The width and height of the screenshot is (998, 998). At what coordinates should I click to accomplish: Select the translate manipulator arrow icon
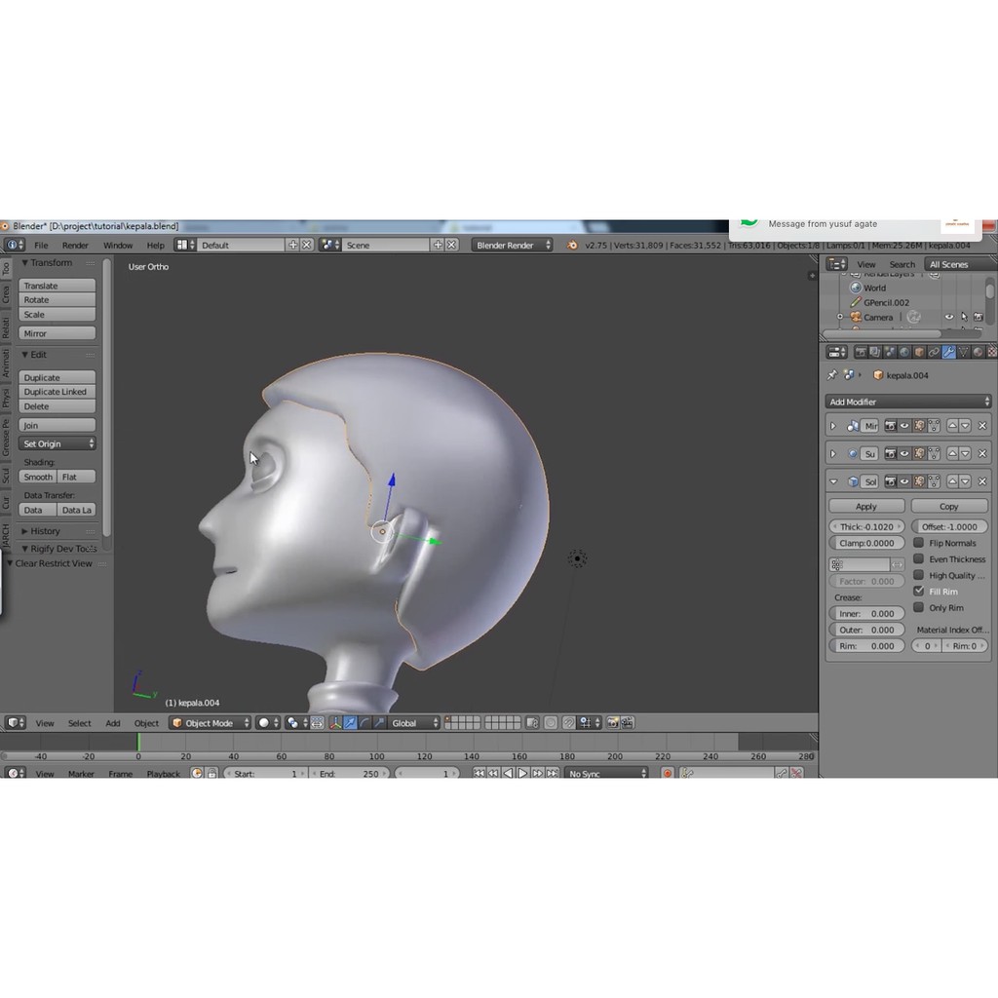coord(349,723)
